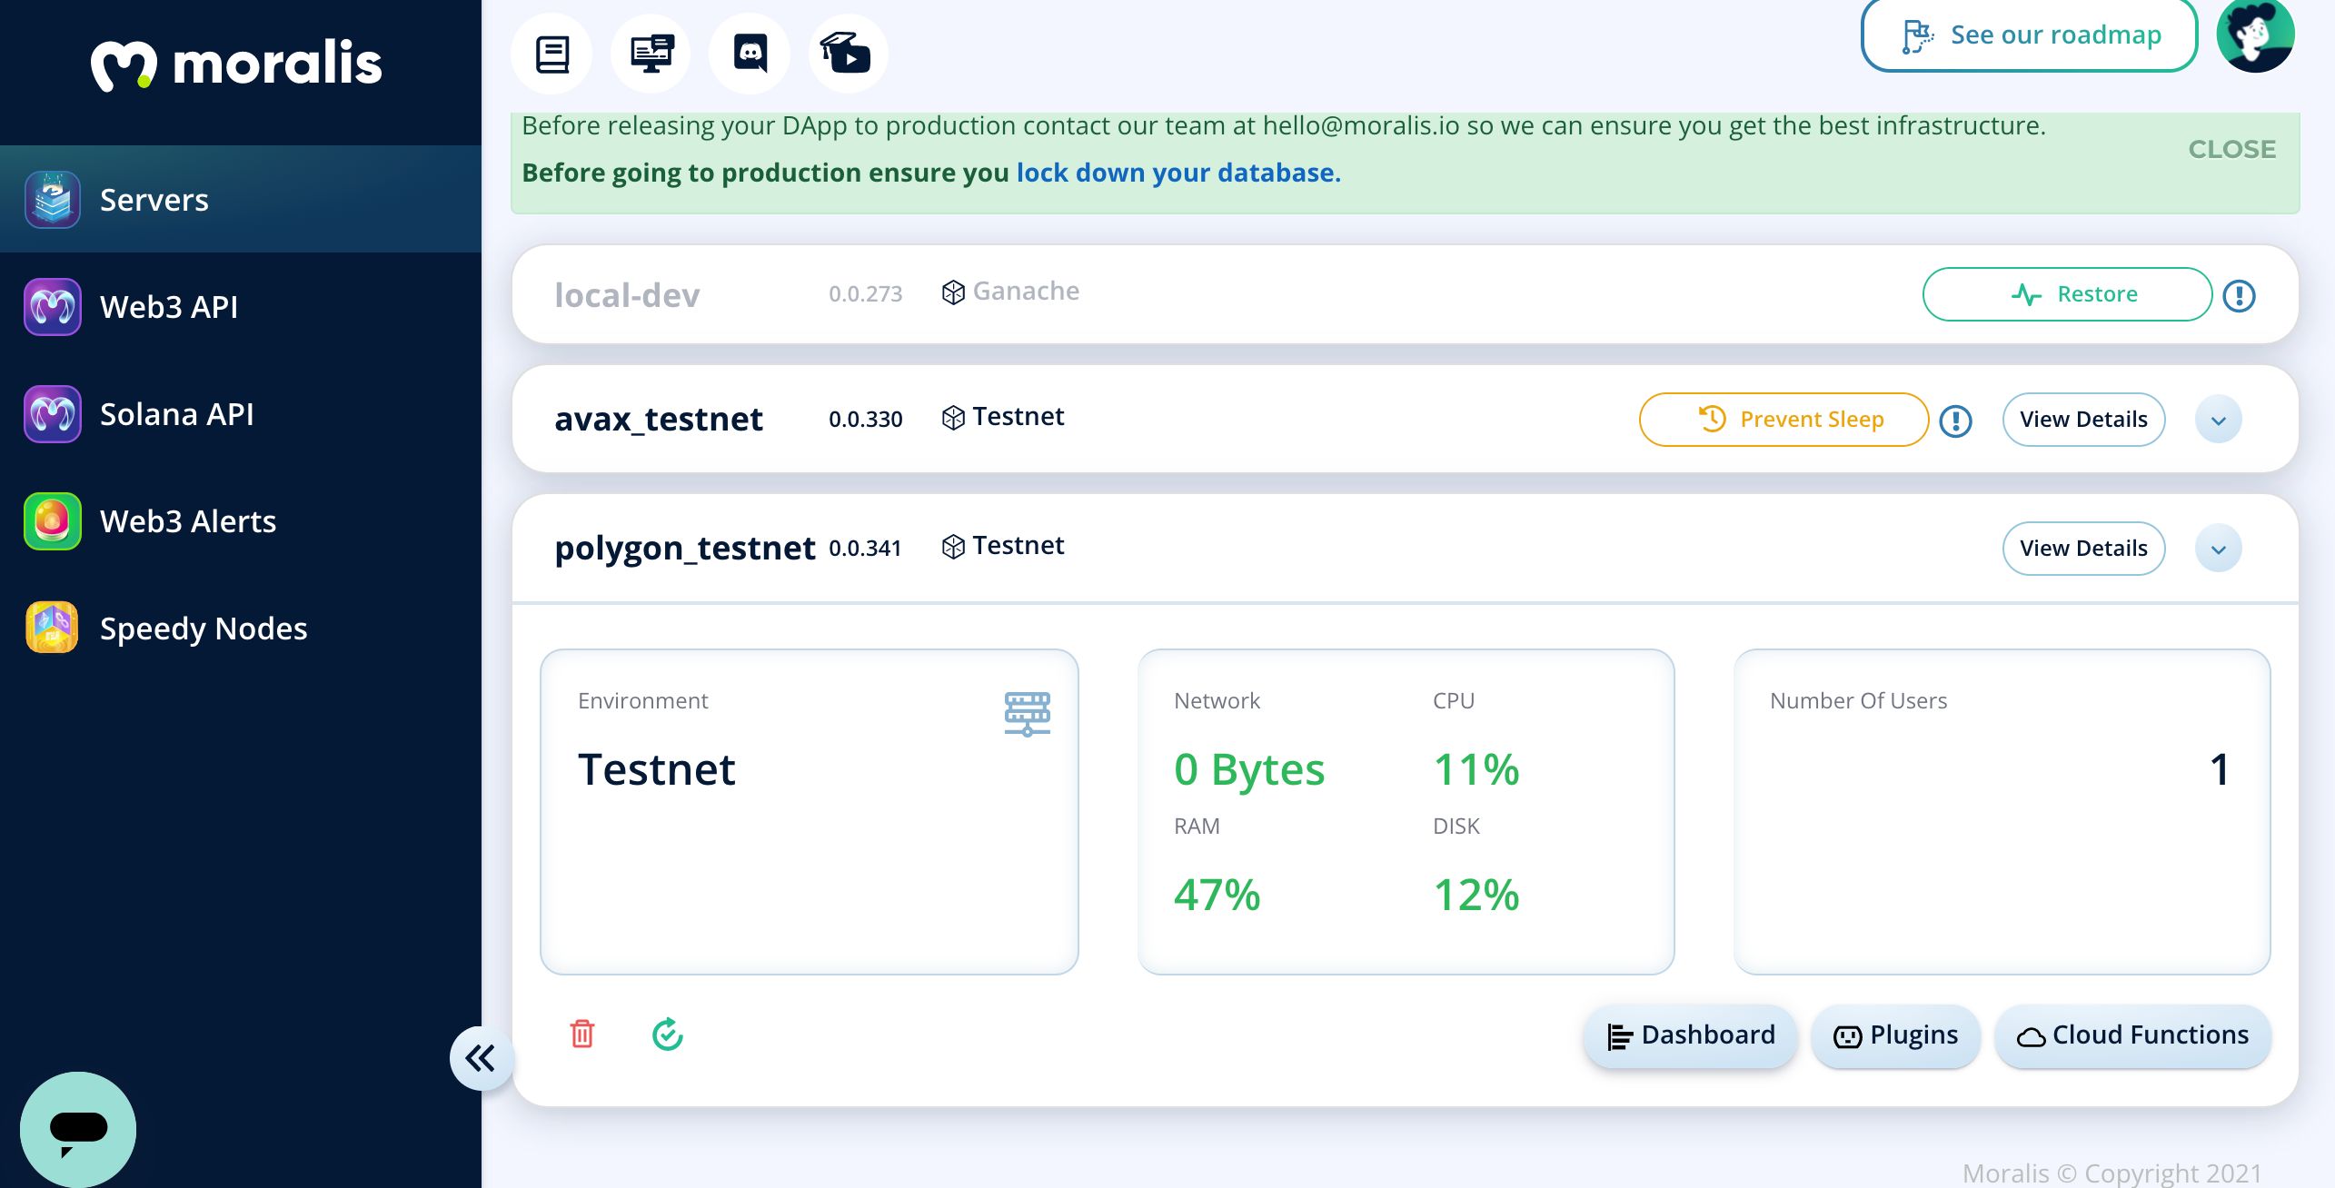The height and width of the screenshot is (1188, 2335).
Task: Click See our roadmap button
Action: coord(2029,35)
